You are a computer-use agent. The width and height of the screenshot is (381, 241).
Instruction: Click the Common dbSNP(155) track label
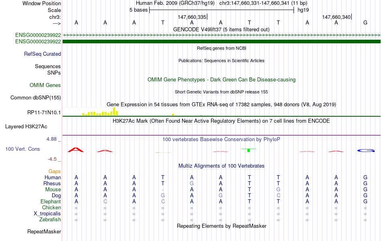(36, 98)
